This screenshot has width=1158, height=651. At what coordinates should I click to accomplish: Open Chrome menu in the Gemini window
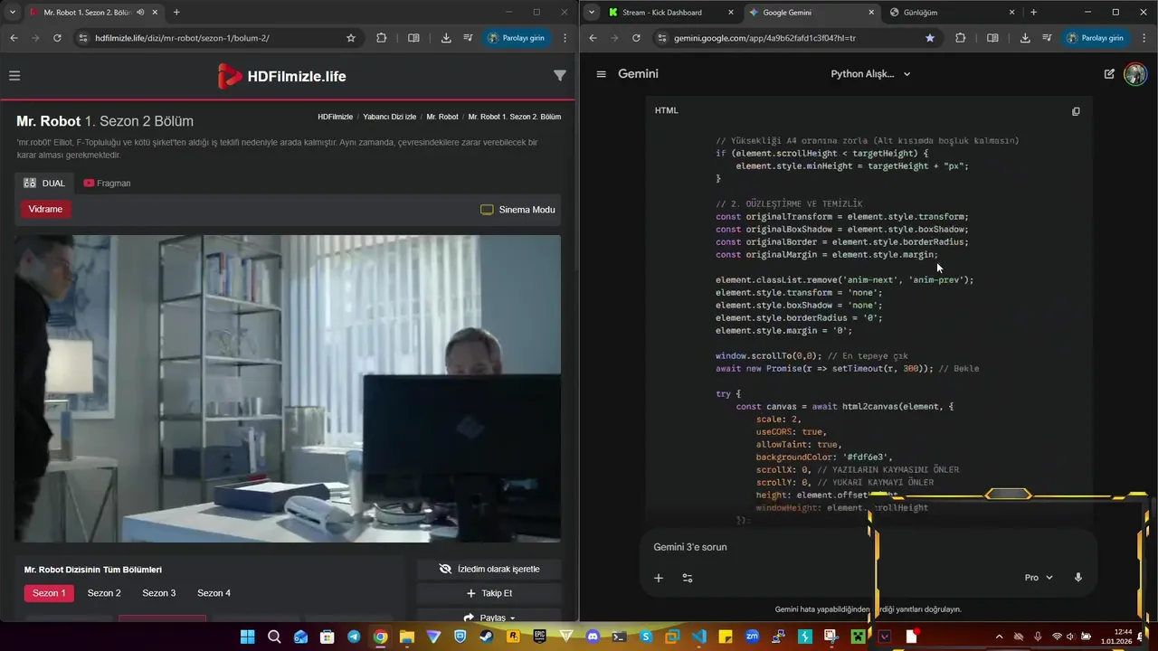[1144, 38]
